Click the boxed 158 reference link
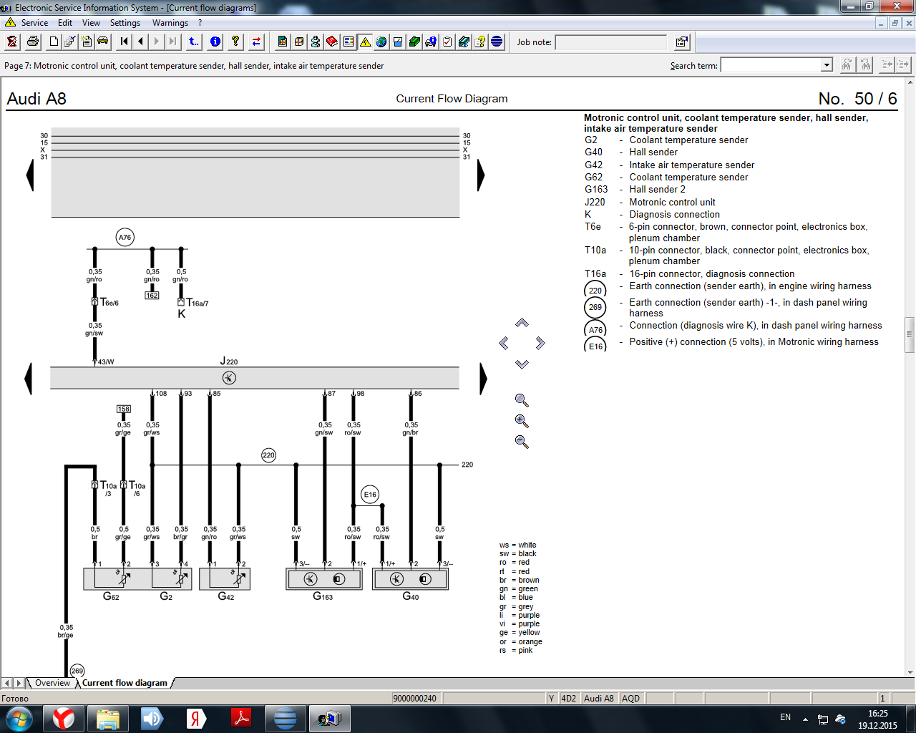 tap(124, 409)
